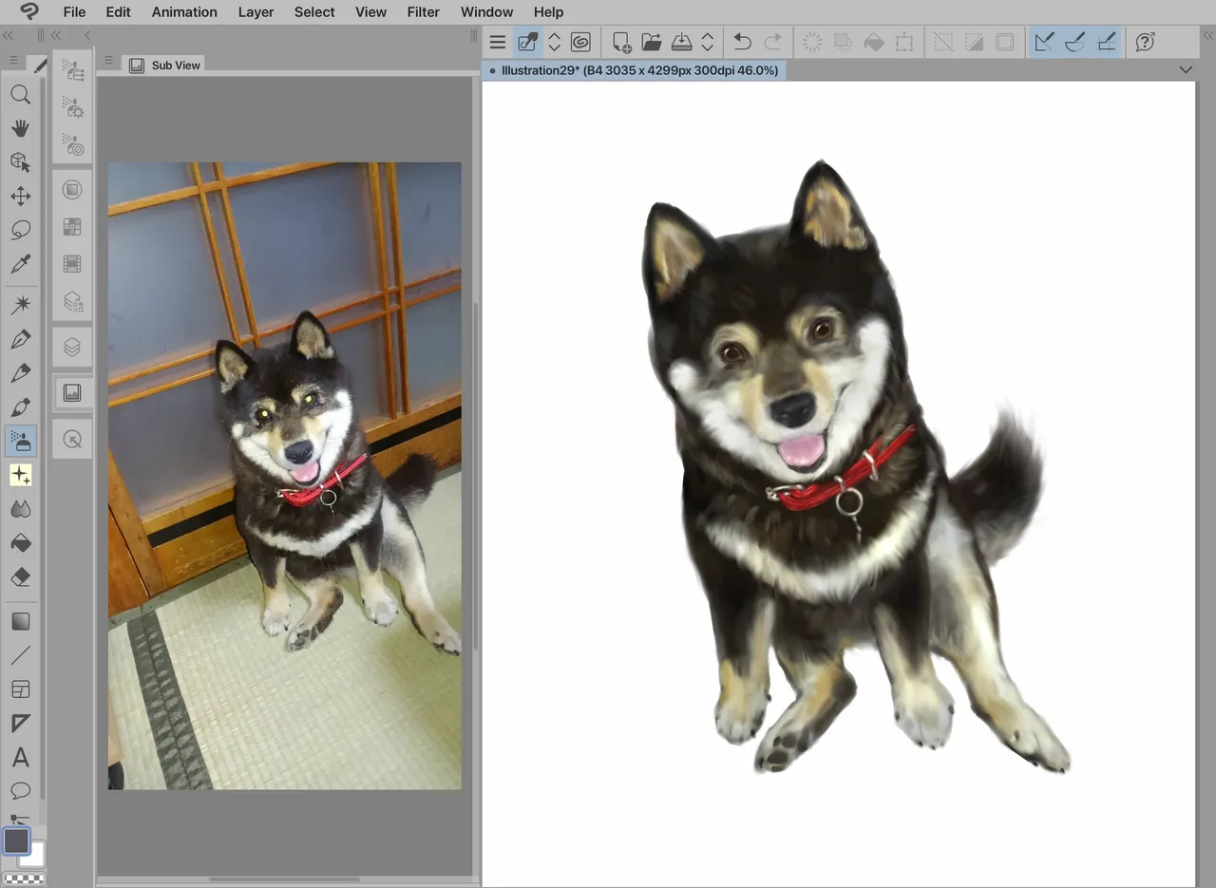
Task: Toggle Snap to Special Ruler
Action: [1075, 42]
